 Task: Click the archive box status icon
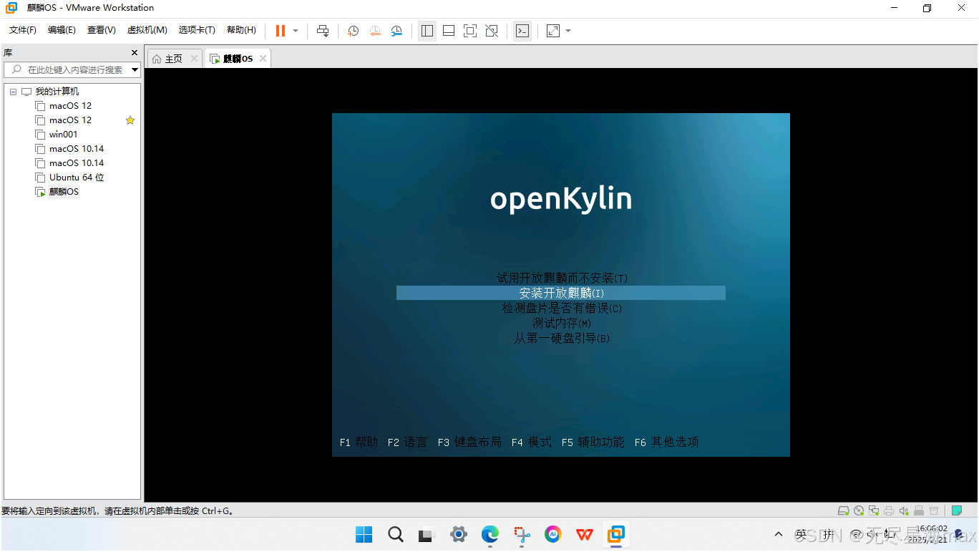click(934, 510)
